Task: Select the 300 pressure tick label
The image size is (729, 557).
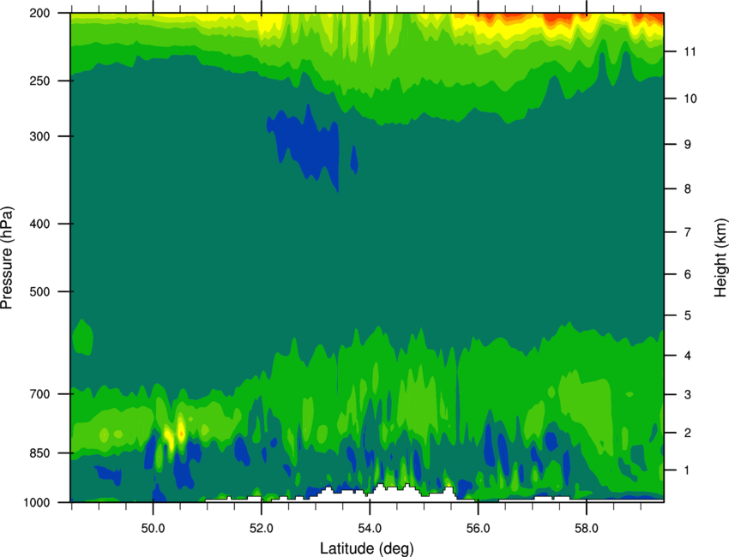Action: coord(39,136)
